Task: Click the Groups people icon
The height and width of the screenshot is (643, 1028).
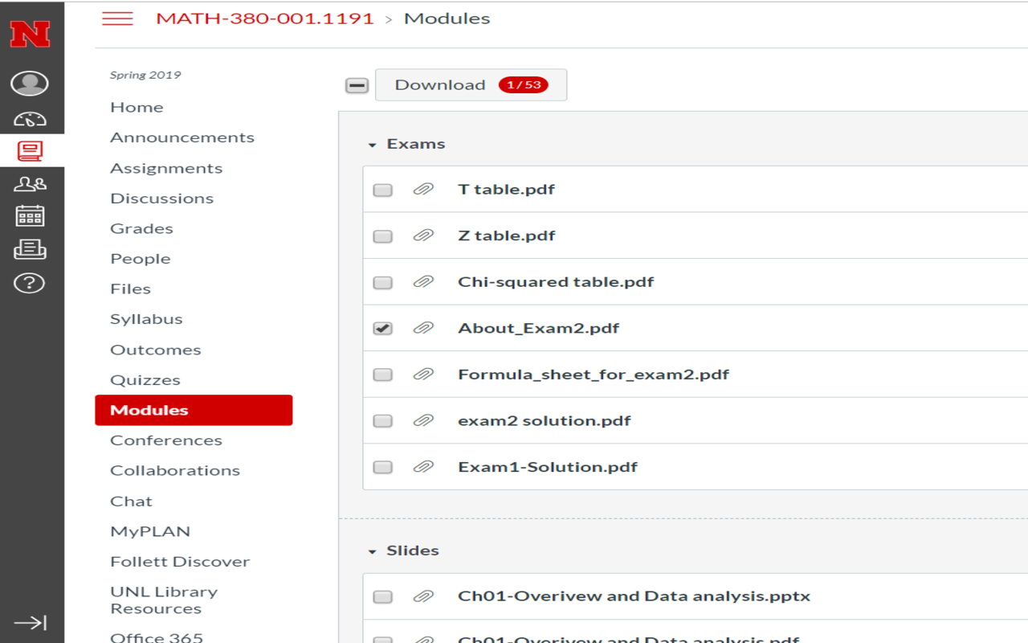Action: [30, 182]
